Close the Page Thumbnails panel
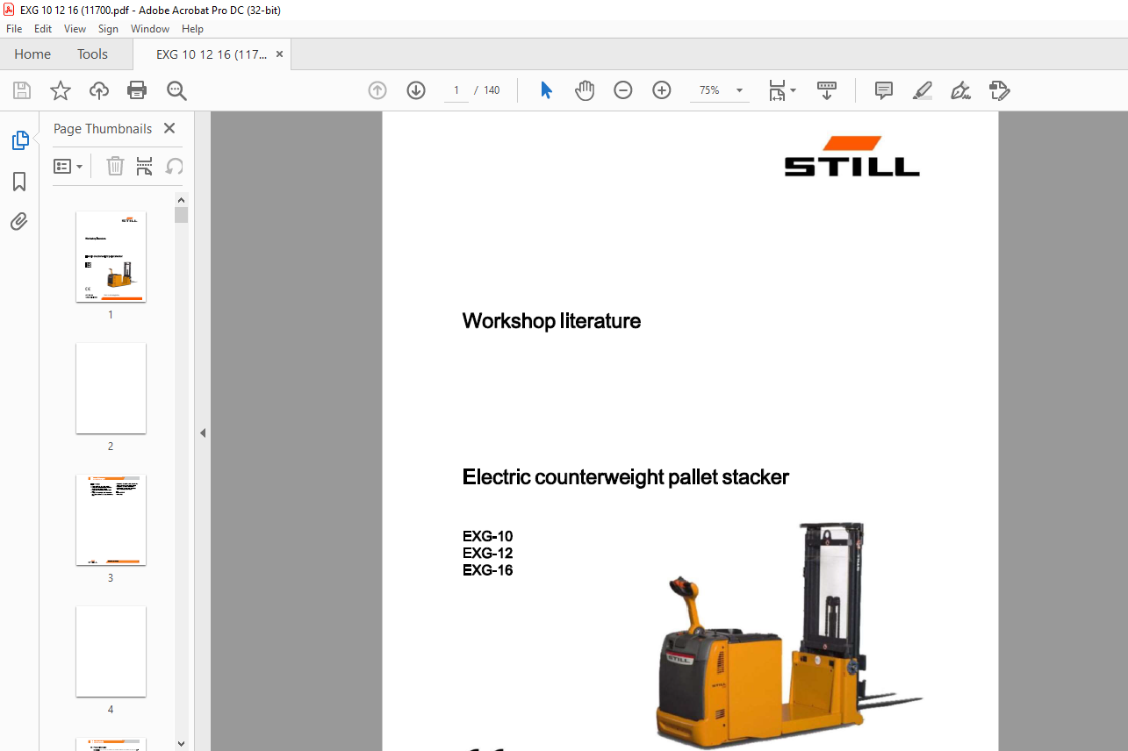Viewport: 1128px width, 751px height. [169, 128]
